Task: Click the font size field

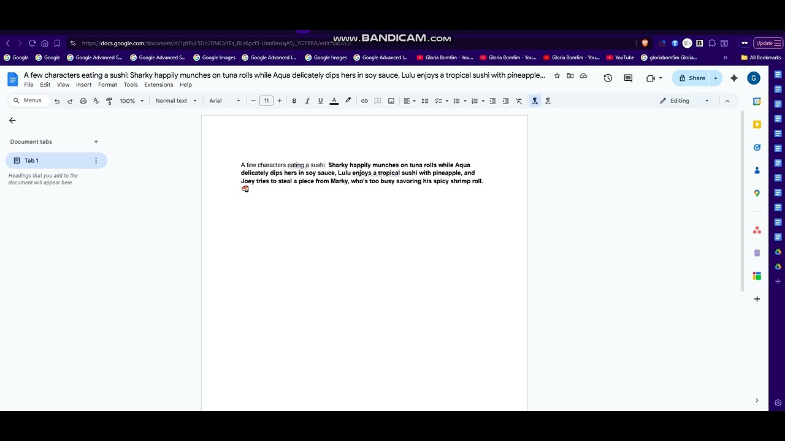Action: coord(266,101)
